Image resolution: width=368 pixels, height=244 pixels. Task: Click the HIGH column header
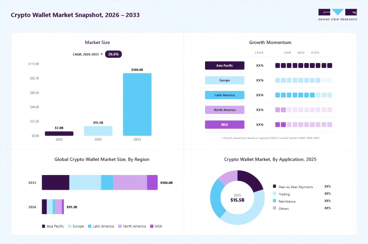tap(315, 53)
